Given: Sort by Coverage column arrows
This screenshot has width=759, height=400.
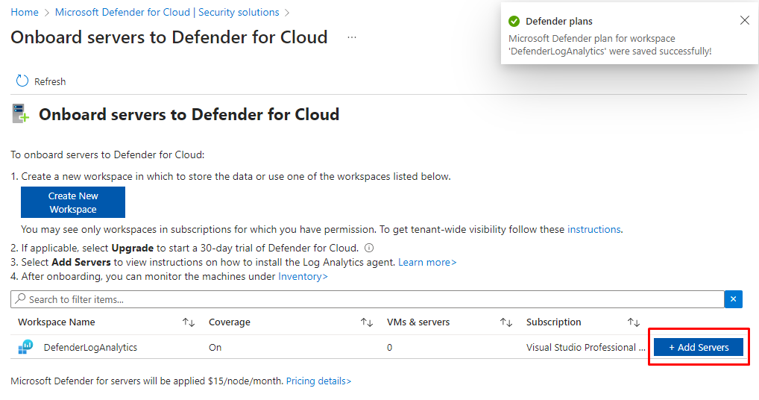Looking at the screenshot, I should pos(367,322).
